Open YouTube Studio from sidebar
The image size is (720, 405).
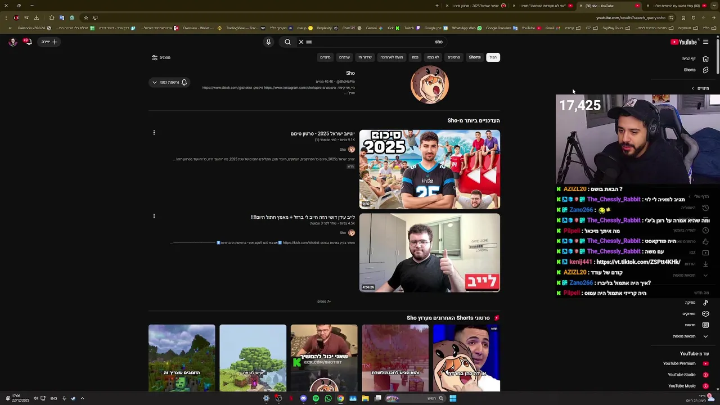pos(687,375)
